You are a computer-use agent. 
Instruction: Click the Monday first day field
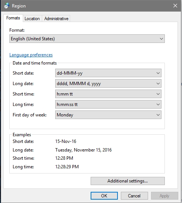coord(108,115)
